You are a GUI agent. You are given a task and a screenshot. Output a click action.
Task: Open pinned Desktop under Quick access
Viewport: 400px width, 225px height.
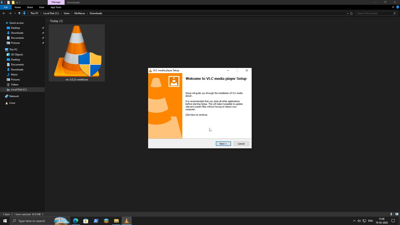[15, 28]
